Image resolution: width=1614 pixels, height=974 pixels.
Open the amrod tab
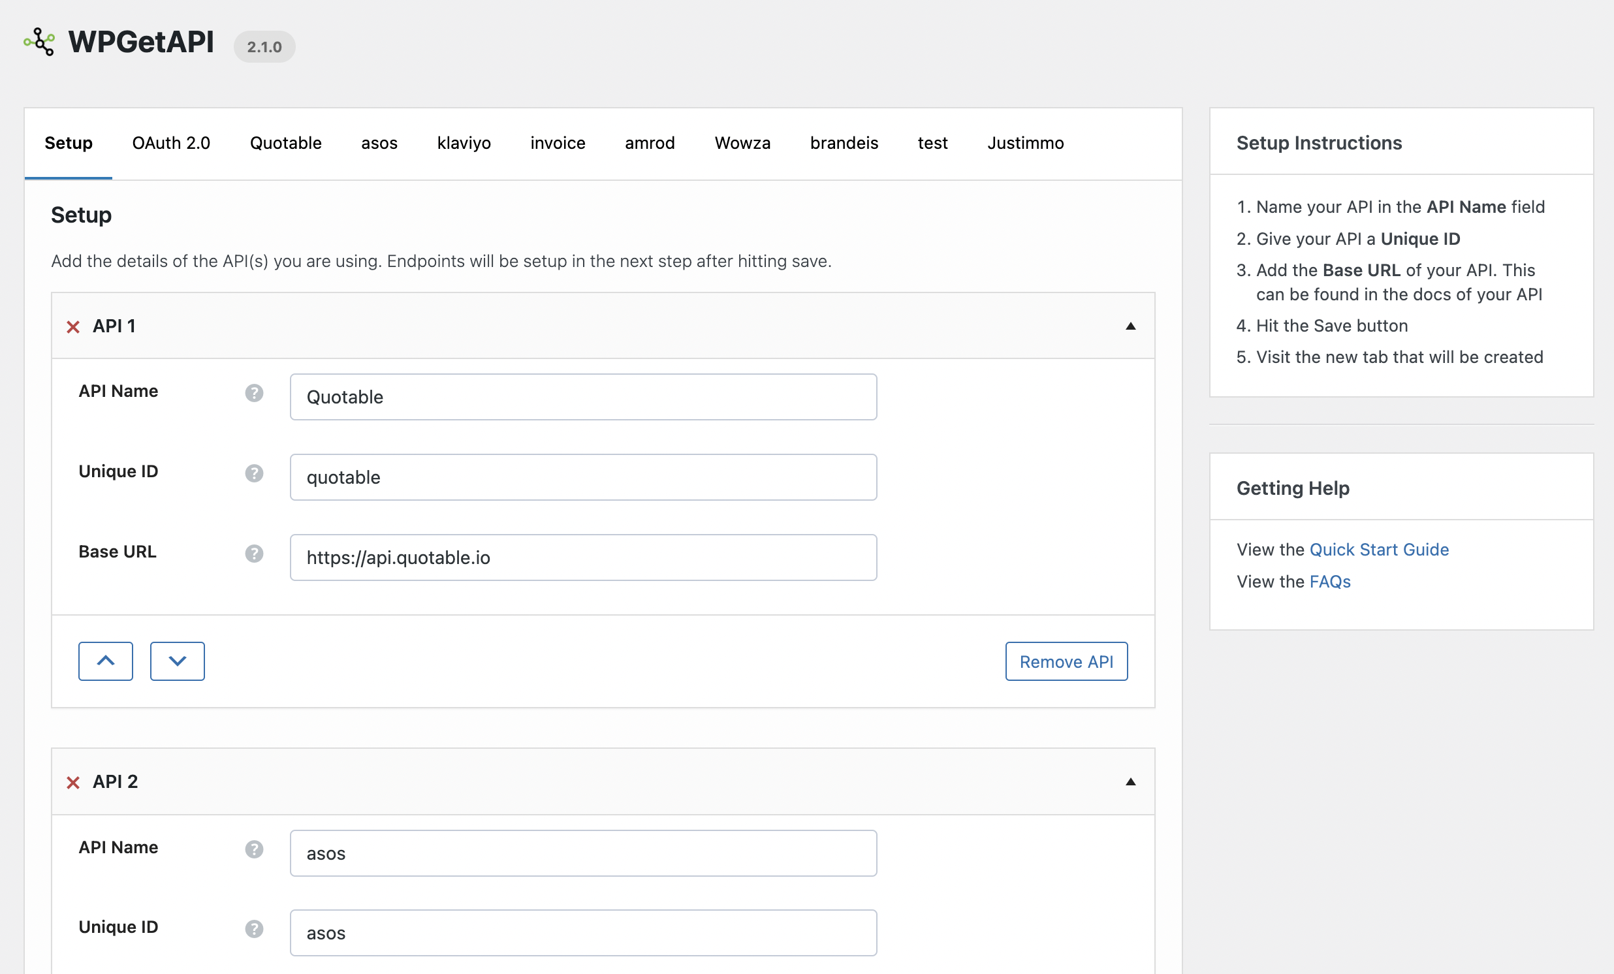pos(650,143)
